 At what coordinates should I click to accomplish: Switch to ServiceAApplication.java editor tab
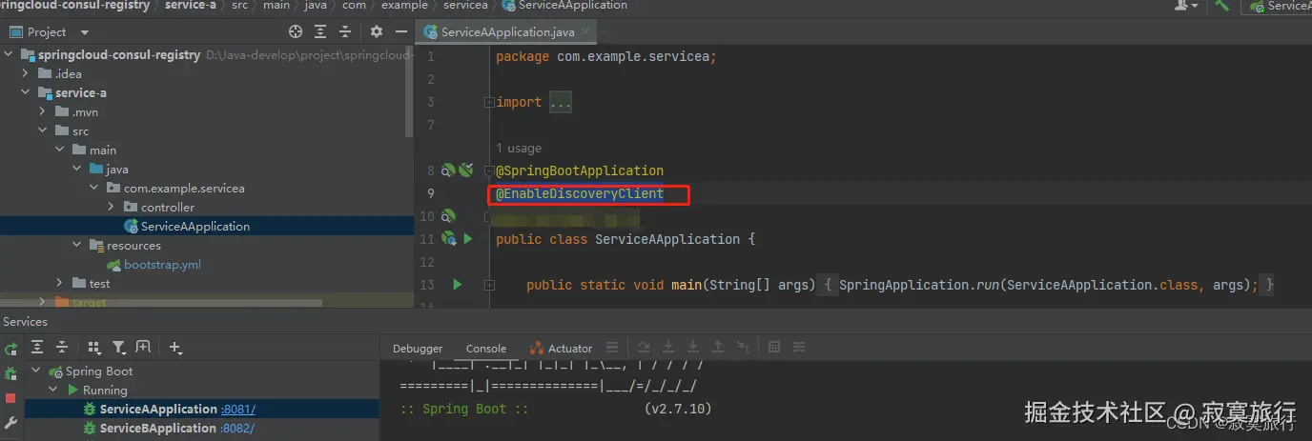(x=507, y=31)
